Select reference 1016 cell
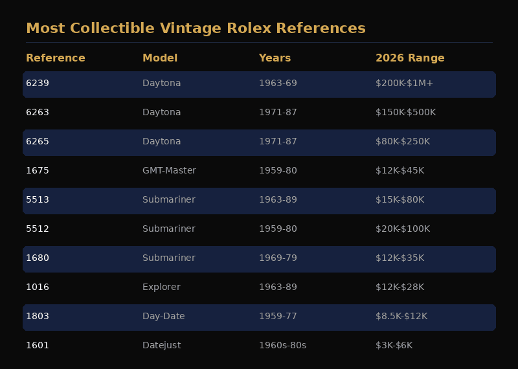Image resolution: width=518 pixels, height=369 pixels. [38, 287]
